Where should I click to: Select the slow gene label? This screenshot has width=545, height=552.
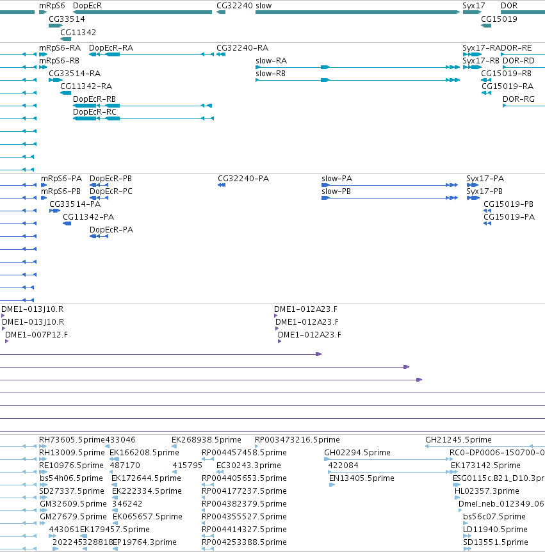click(264, 6)
